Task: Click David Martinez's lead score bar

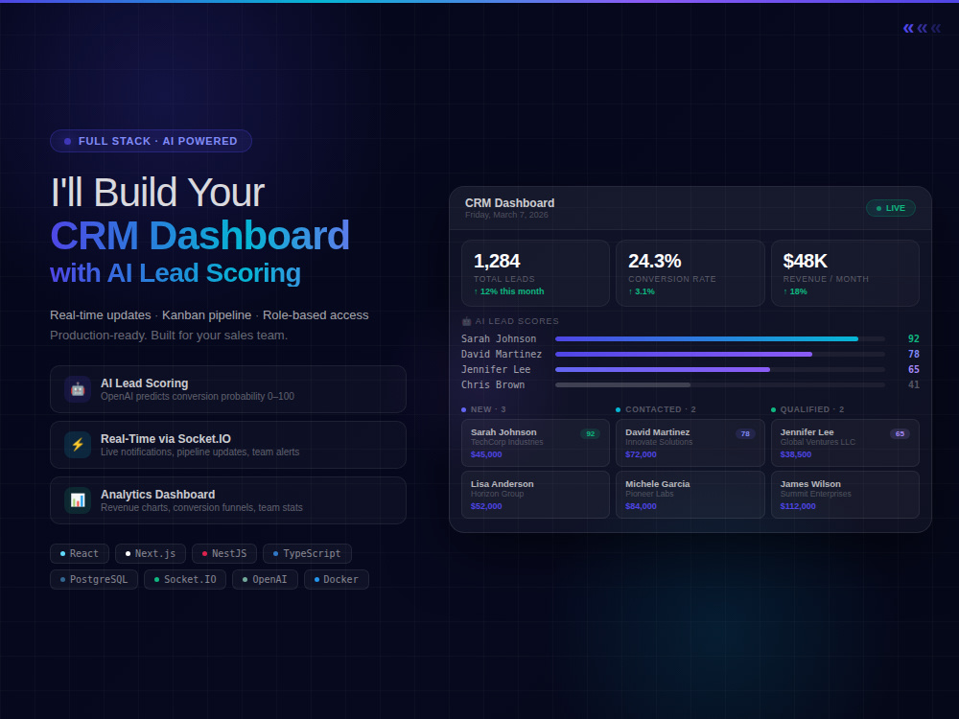Action: 720,354
